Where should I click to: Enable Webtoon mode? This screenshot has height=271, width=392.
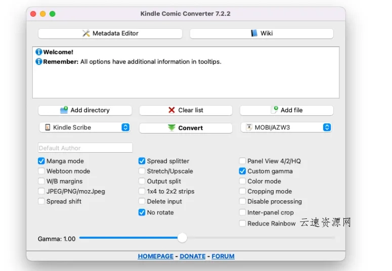(x=41, y=171)
